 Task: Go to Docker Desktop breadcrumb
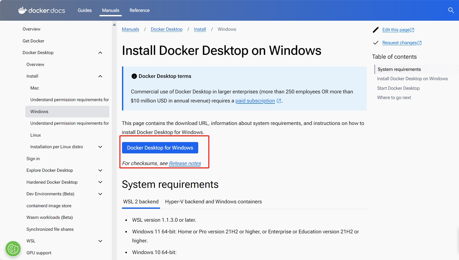pyautogui.click(x=167, y=29)
